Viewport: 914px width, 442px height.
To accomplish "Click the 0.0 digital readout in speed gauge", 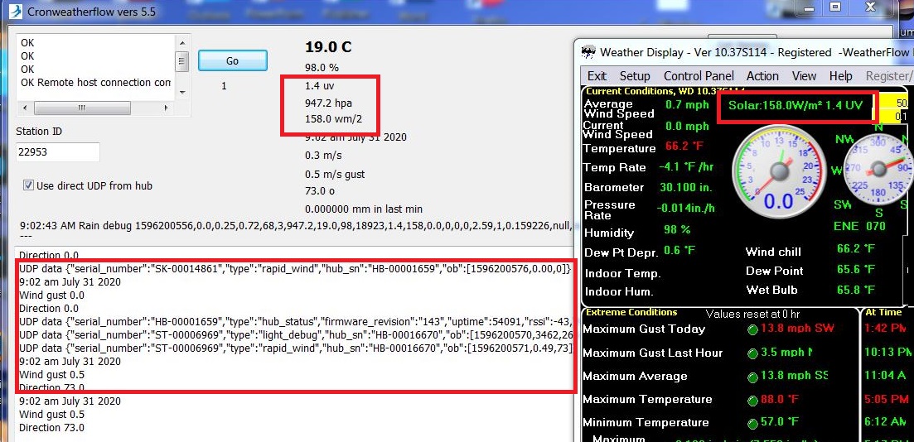I will click(x=778, y=201).
